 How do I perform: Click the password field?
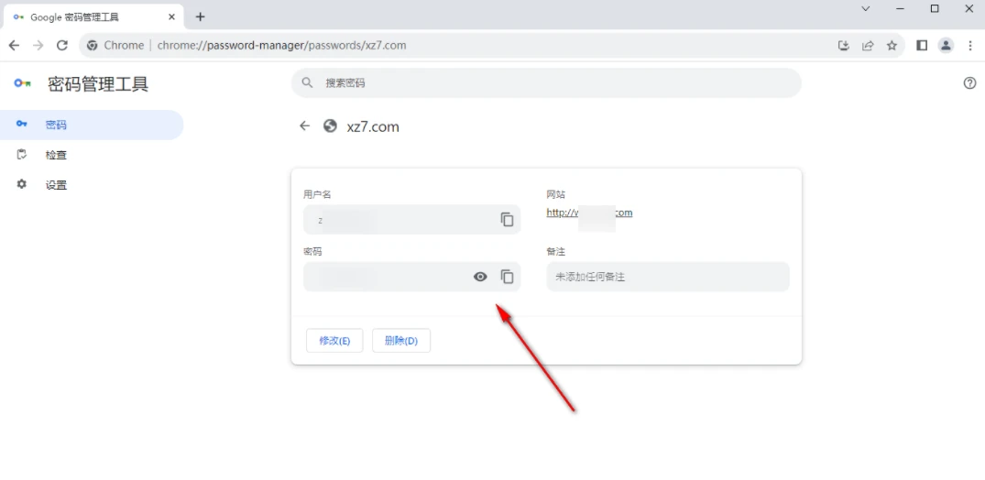click(411, 277)
